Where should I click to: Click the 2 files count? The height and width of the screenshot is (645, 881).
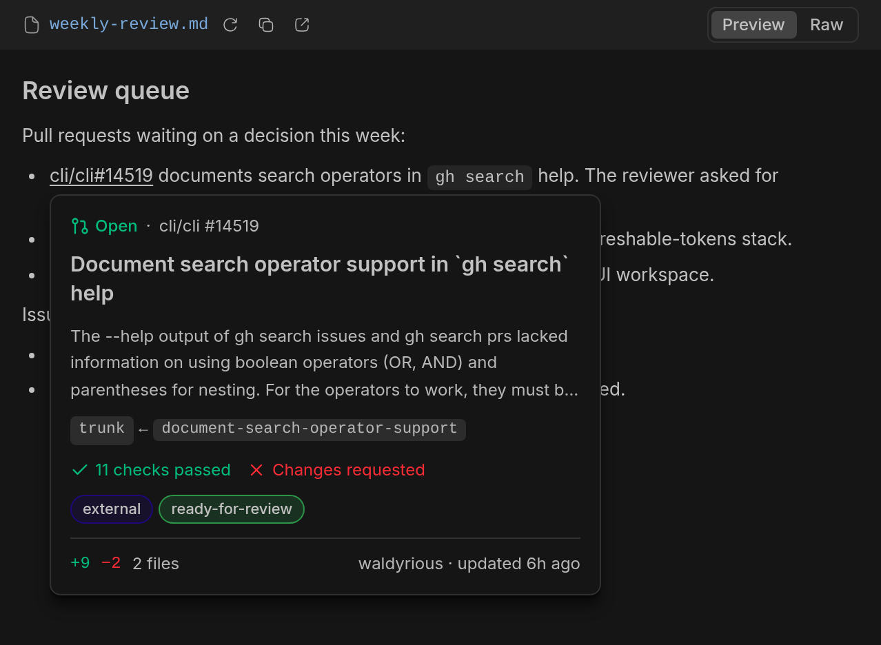(156, 564)
